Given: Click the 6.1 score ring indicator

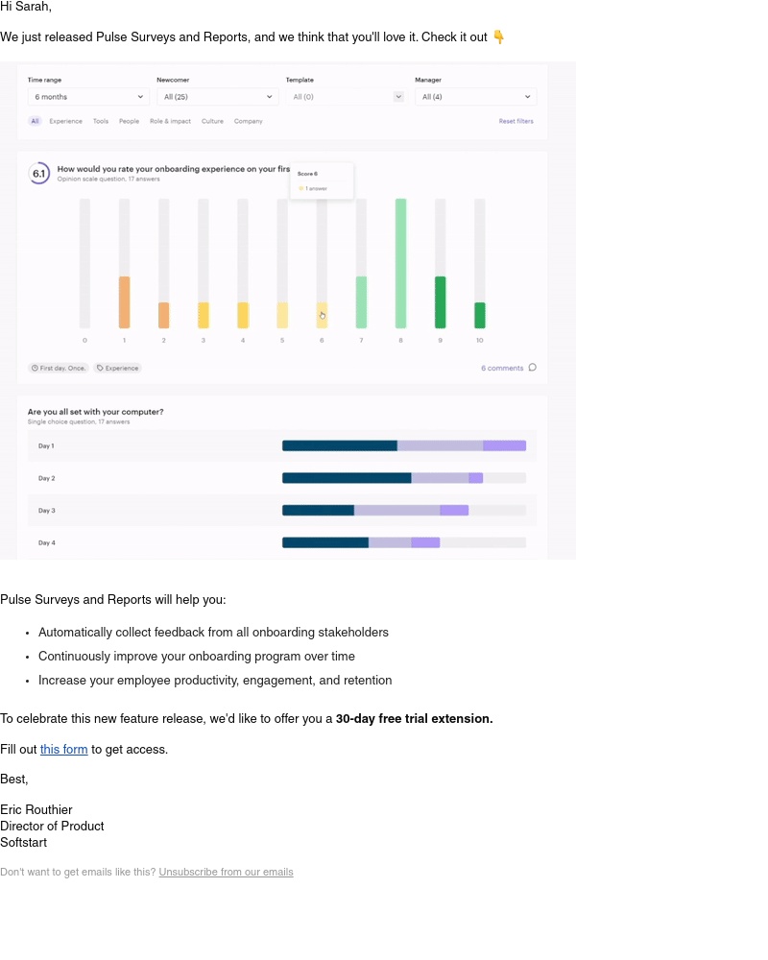Looking at the screenshot, I should point(39,174).
